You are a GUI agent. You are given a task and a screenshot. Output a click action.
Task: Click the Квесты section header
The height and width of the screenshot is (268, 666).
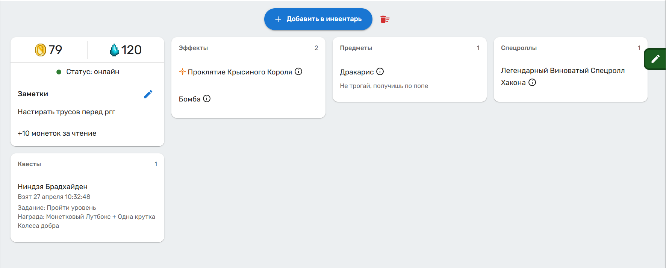(29, 164)
